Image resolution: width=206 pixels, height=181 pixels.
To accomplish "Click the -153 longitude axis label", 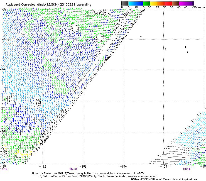I will click(164, 167).
